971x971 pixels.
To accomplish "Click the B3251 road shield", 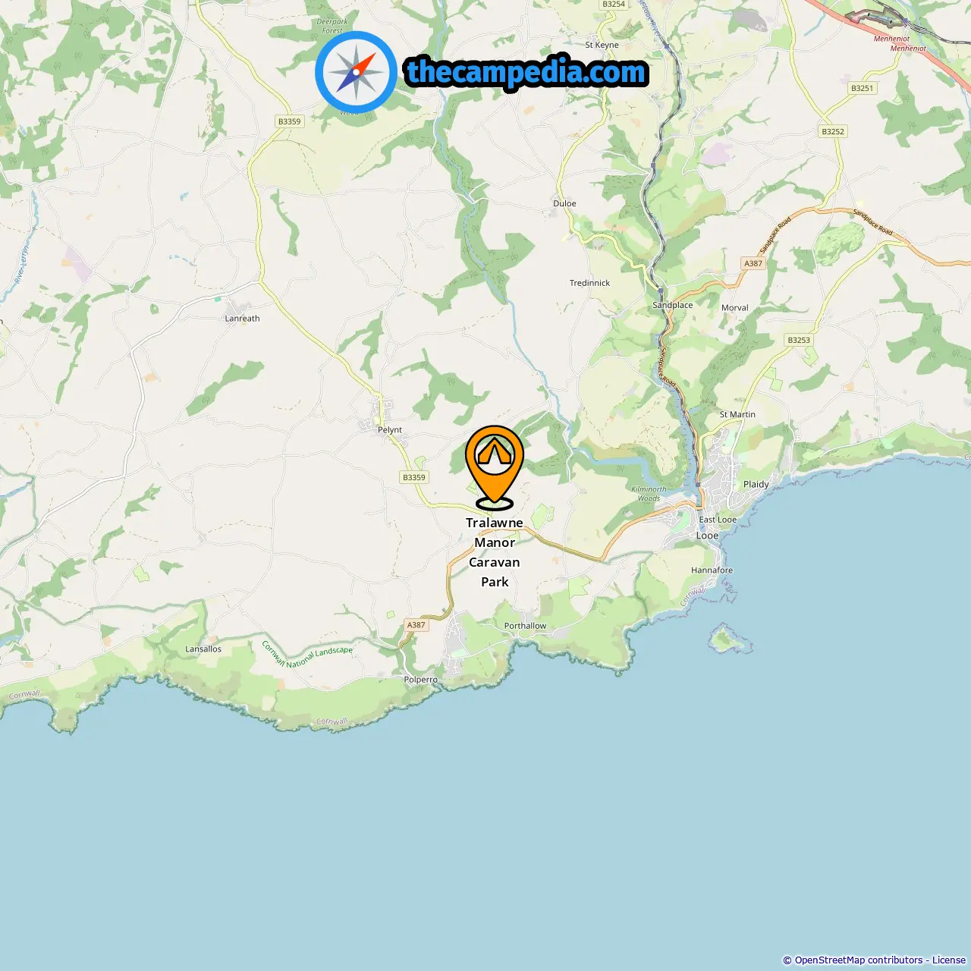I will click(862, 88).
